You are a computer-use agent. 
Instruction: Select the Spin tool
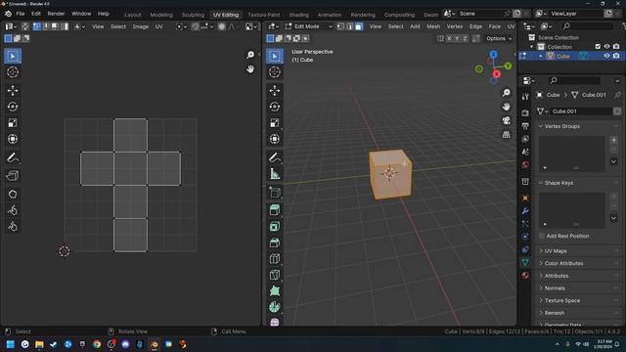(x=275, y=307)
